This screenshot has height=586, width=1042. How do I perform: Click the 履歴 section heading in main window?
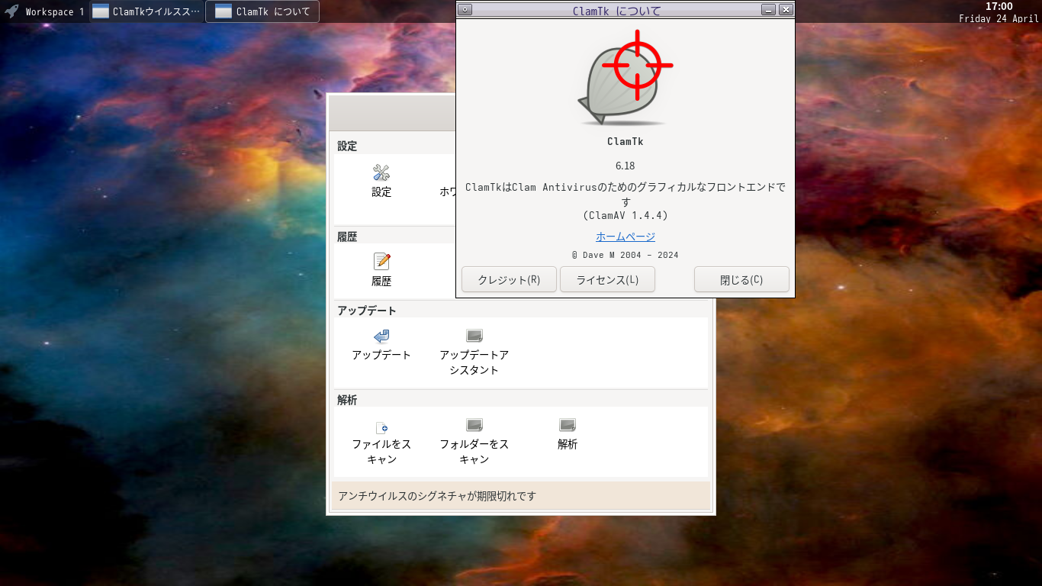tap(347, 237)
